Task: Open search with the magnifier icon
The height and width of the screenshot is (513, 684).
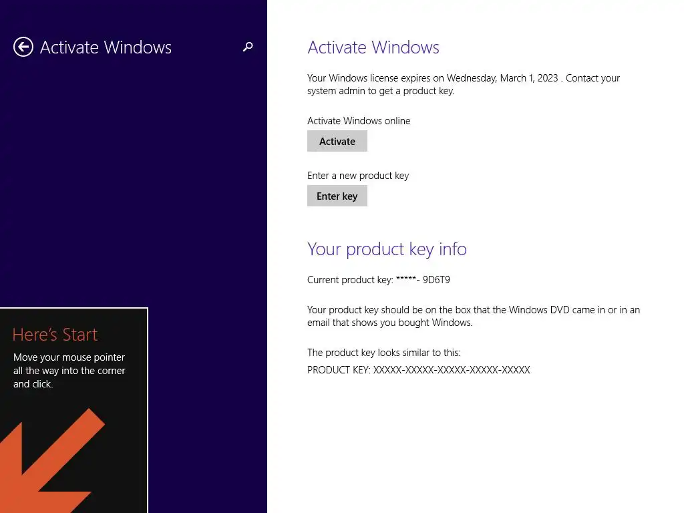Action: [248, 47]
